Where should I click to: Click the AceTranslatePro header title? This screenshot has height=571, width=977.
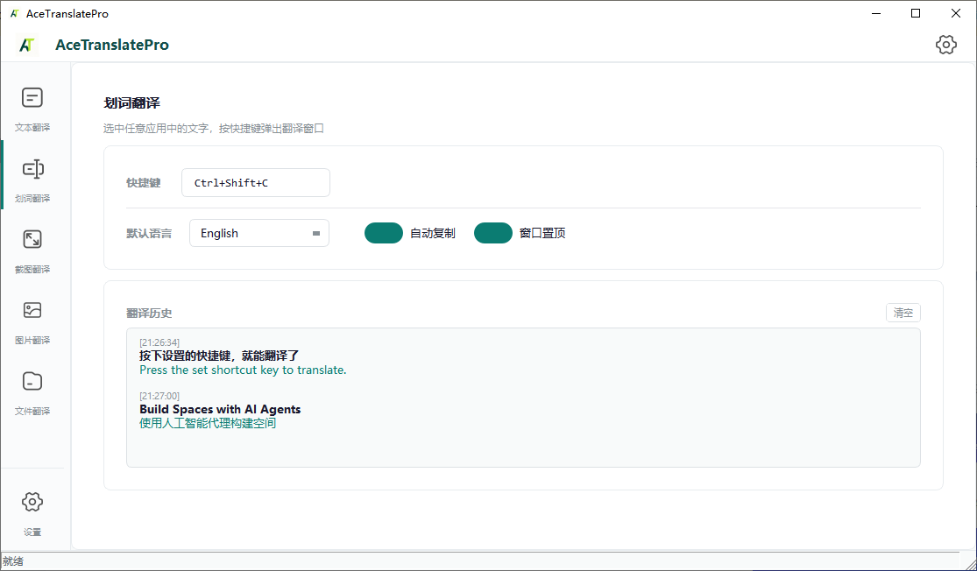click(x=112, y=45)
